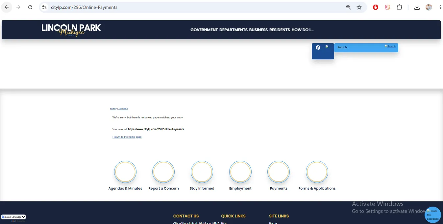Open the Chrome three-dot menu
This screenshot has width=443, height=224.
pyautogui.click(x=440, y=7)
